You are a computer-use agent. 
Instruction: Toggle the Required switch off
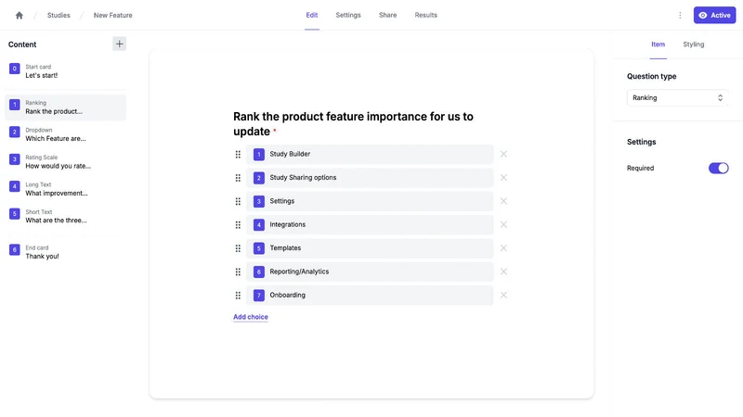coord(718,168)
